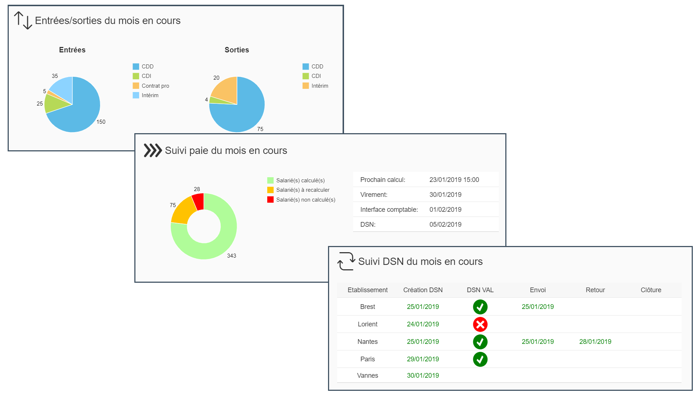Toggle CDD legend in Entrées chart
The height and width of the screenshot is (393, 699).
pyautogui.click(x=143, y=67)
